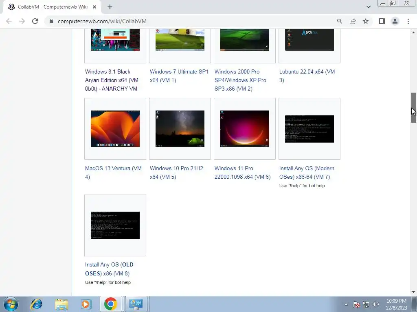
Task: Click the page vertical scrollbar thumb
Action: (413, 107)
